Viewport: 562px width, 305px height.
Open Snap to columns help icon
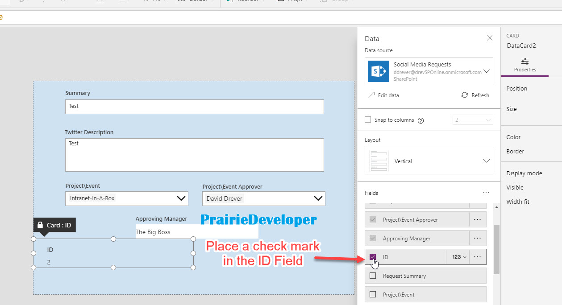point(420,120)
